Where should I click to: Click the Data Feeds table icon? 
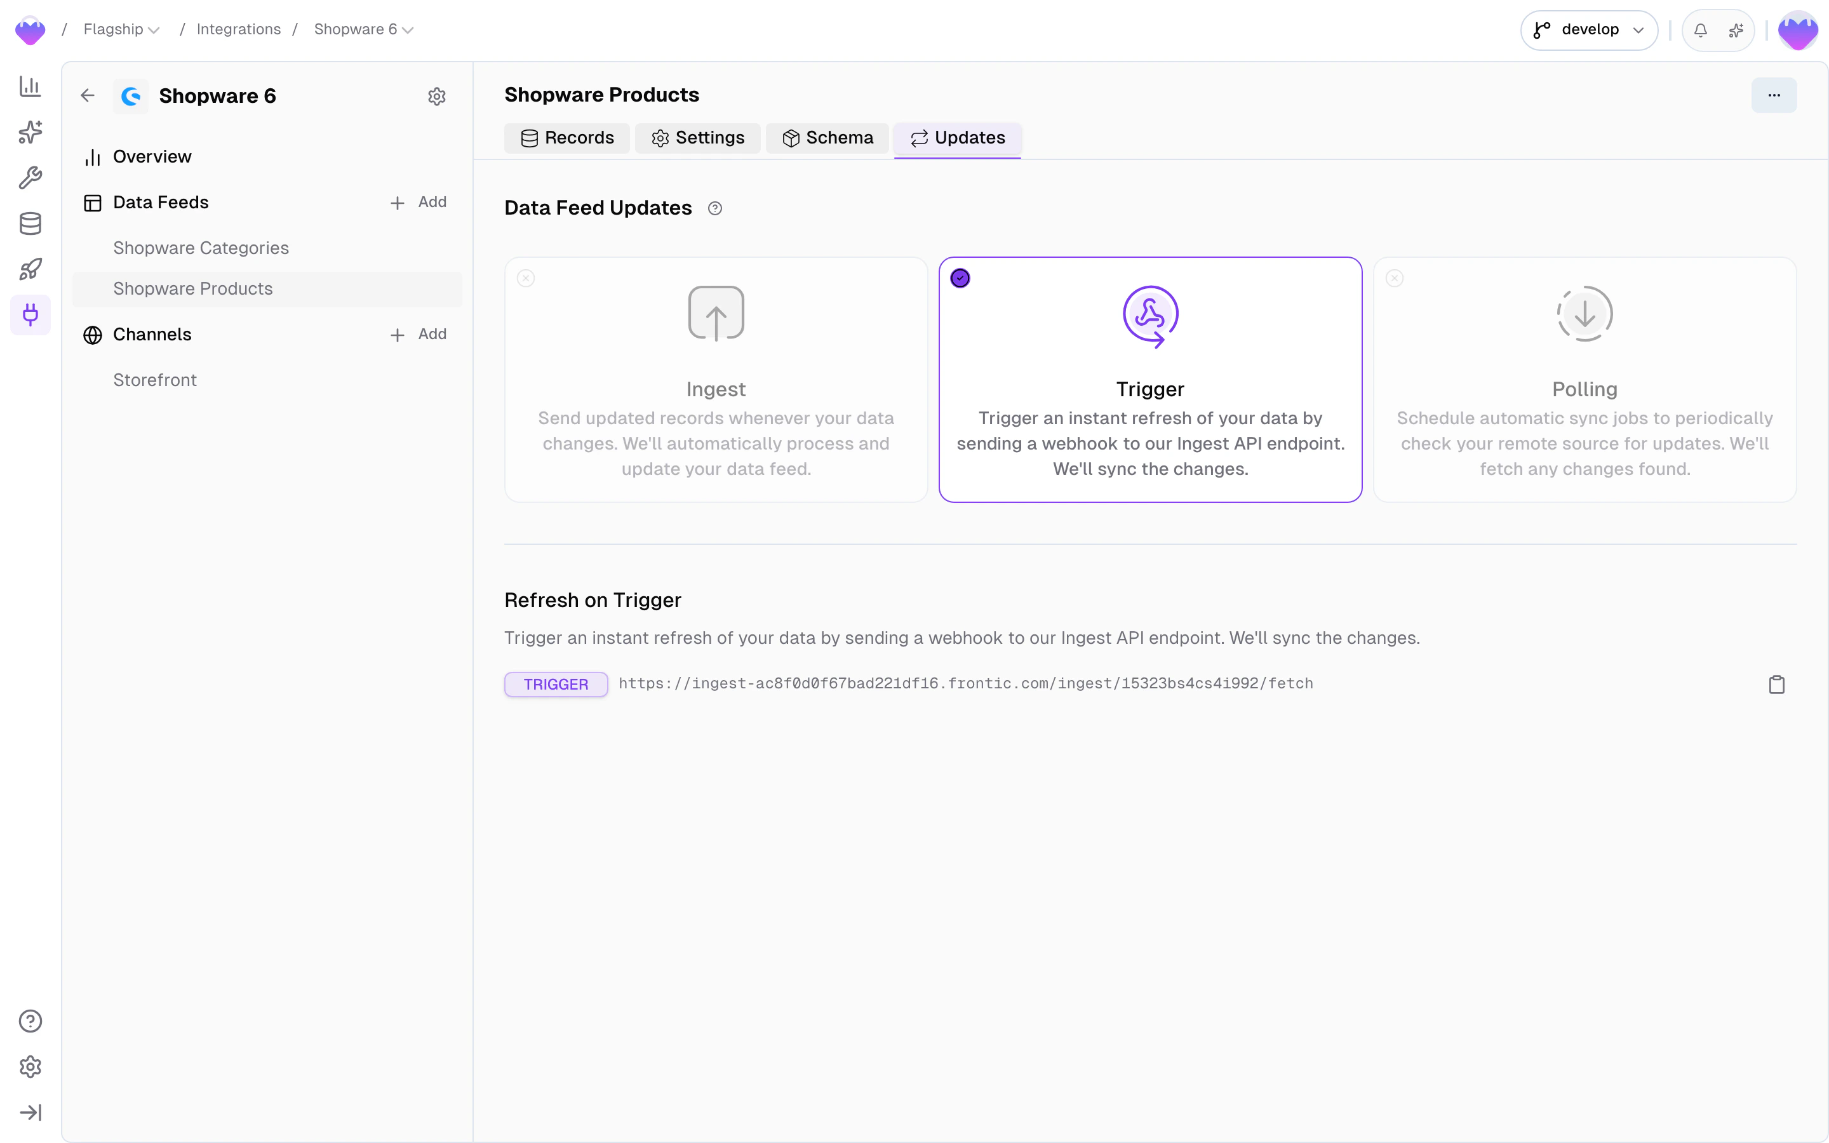click(x=92, y=203)
